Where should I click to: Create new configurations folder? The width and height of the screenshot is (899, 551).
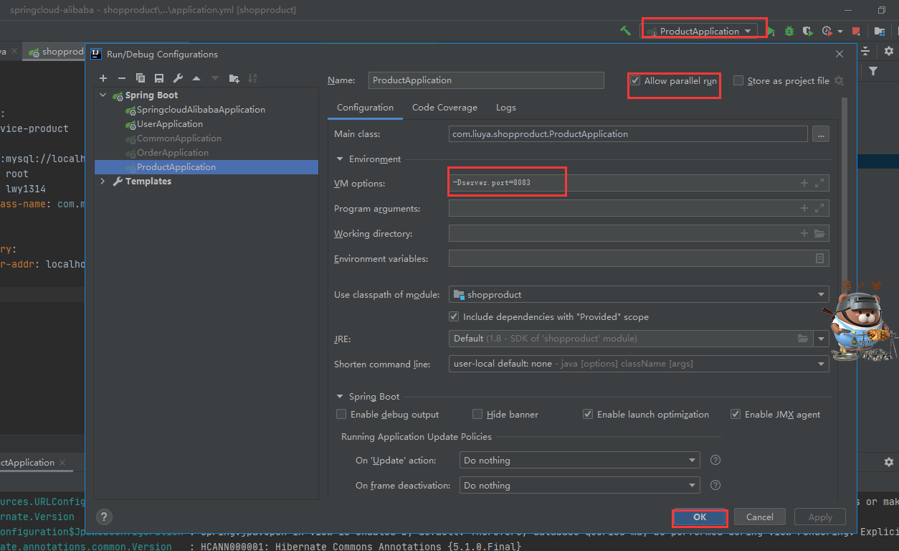234,78
